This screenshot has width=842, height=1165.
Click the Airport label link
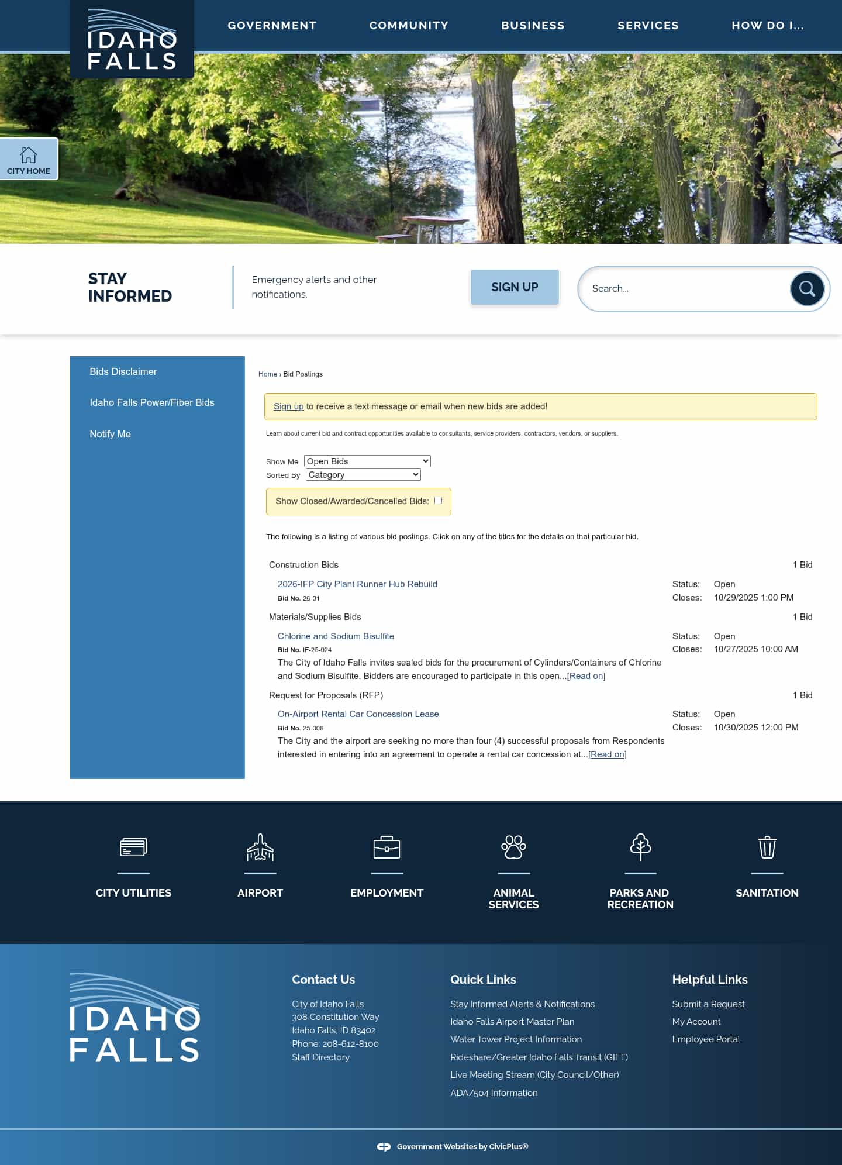point(260,893)
